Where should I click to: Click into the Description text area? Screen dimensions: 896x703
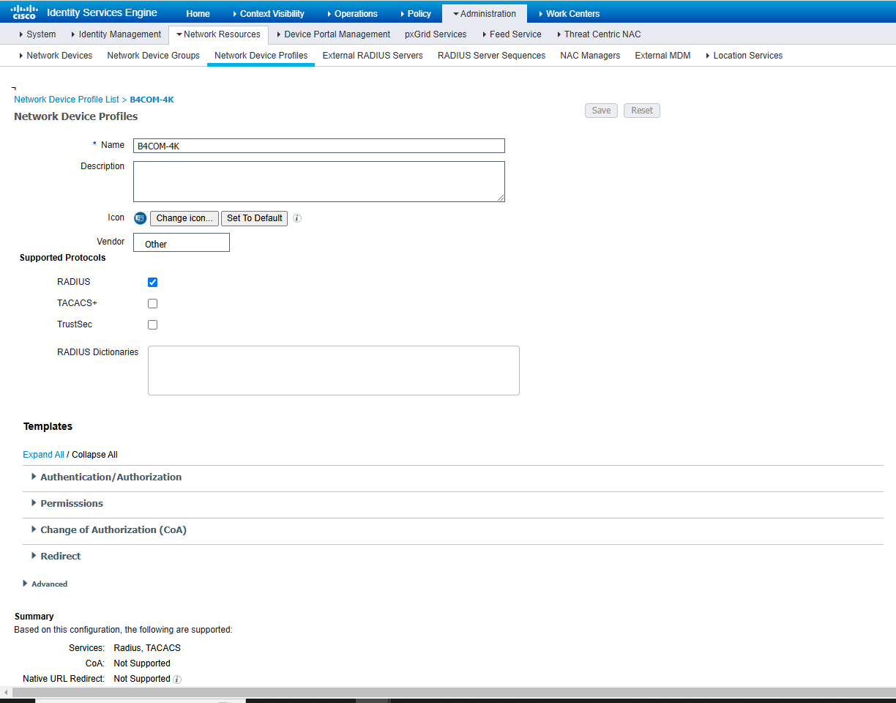tap(318, 181)
